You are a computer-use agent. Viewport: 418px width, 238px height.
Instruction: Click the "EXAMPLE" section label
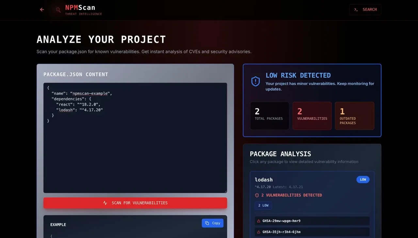pos(58,225)
